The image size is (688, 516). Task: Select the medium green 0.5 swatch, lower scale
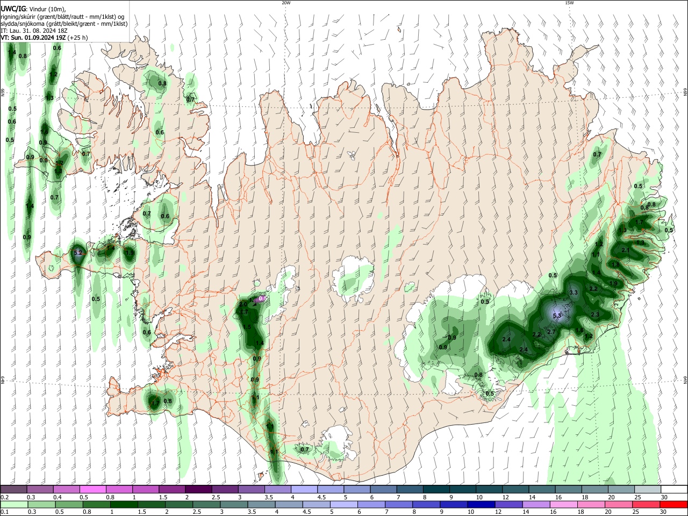click(69, 505)
